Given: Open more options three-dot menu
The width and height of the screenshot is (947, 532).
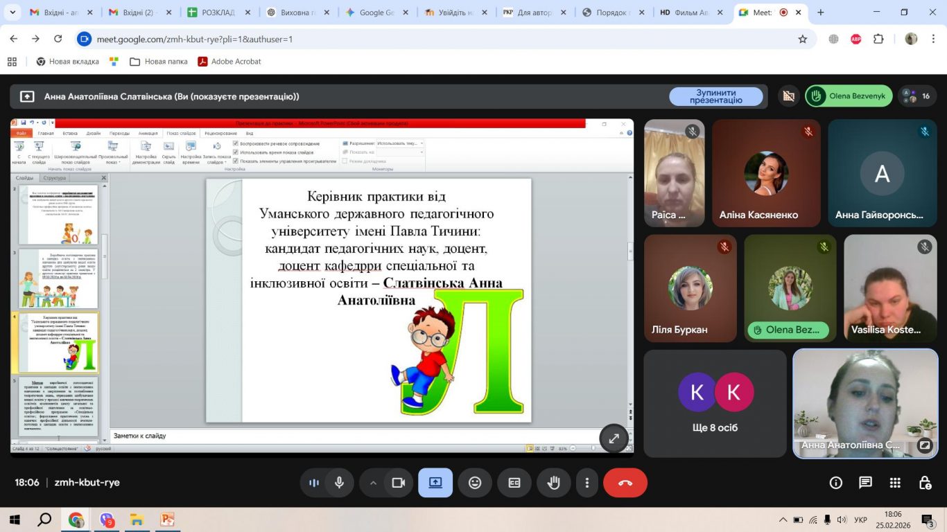Looking at the screenshot, I should tap(587, 483).
